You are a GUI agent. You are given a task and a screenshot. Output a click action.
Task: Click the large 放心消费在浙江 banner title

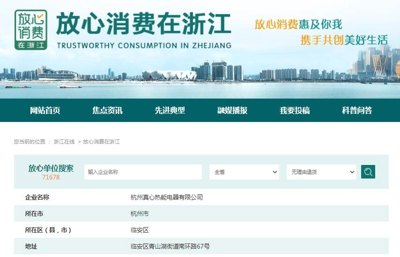coord(143,25)
